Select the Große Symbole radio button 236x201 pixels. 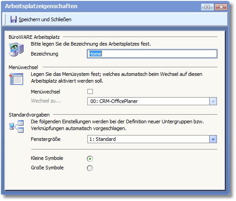click(90, 168)
